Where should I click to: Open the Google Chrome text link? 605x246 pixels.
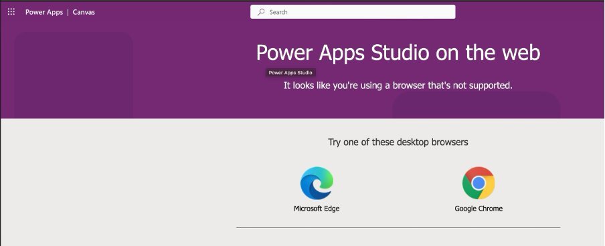[479, 209]
